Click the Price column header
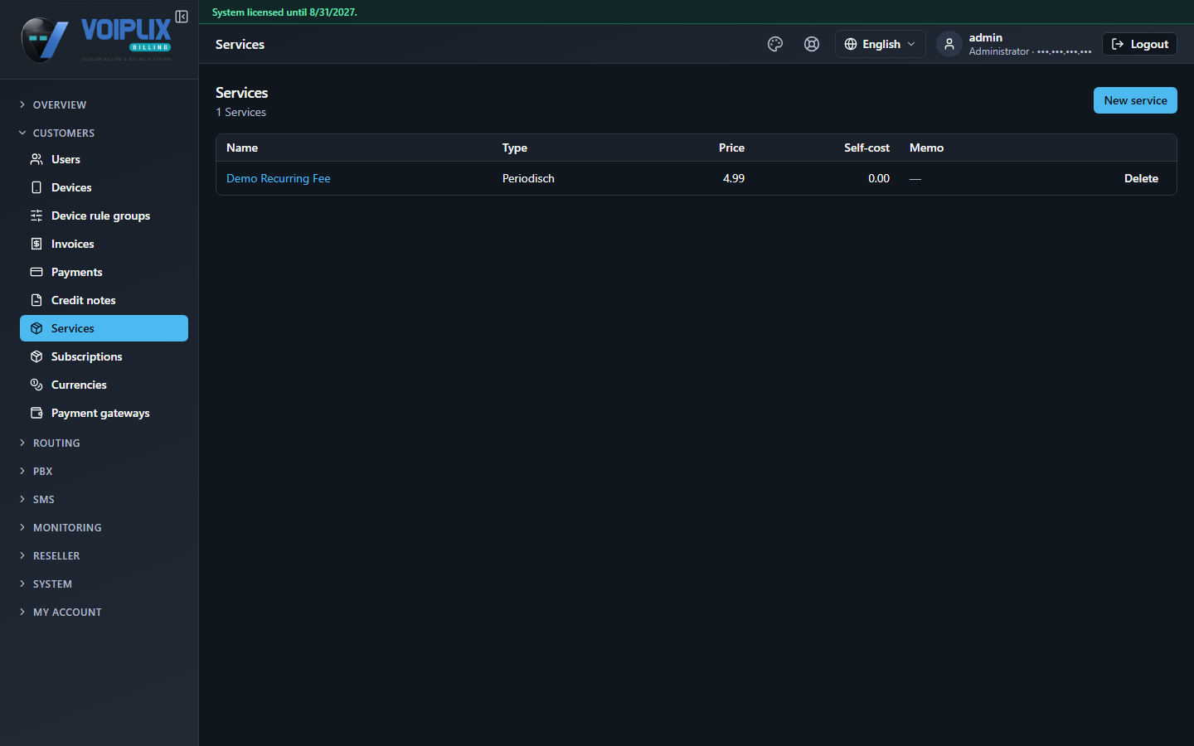The width and height of the screenshot is (1194, 746). 731,148
